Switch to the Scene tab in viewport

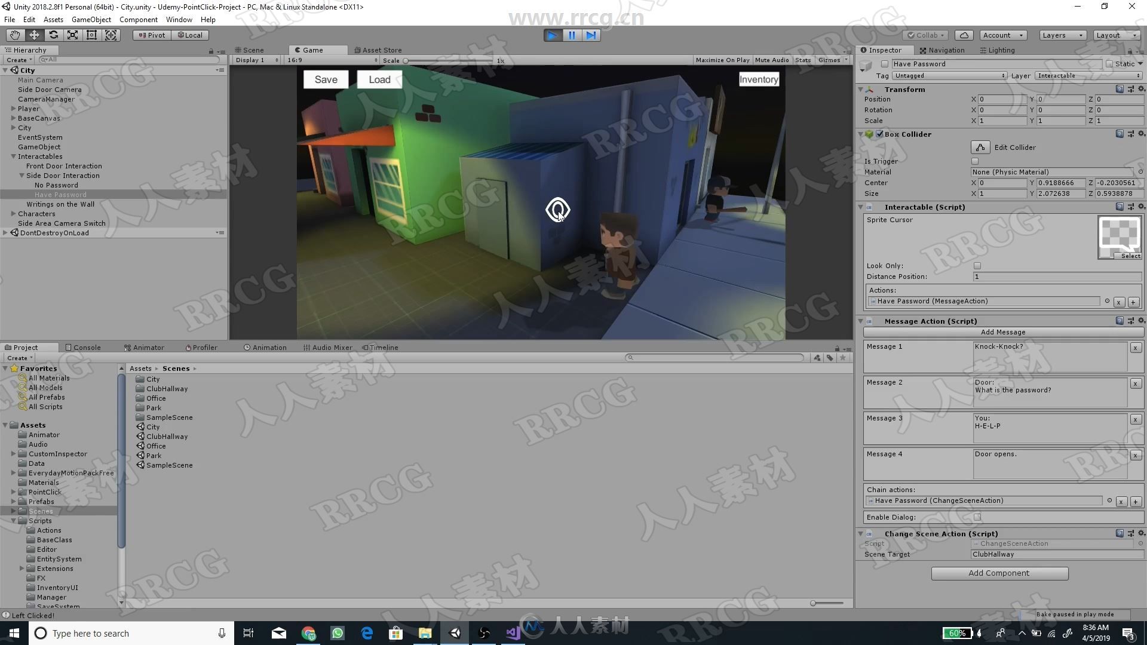[x=254, y=50]
